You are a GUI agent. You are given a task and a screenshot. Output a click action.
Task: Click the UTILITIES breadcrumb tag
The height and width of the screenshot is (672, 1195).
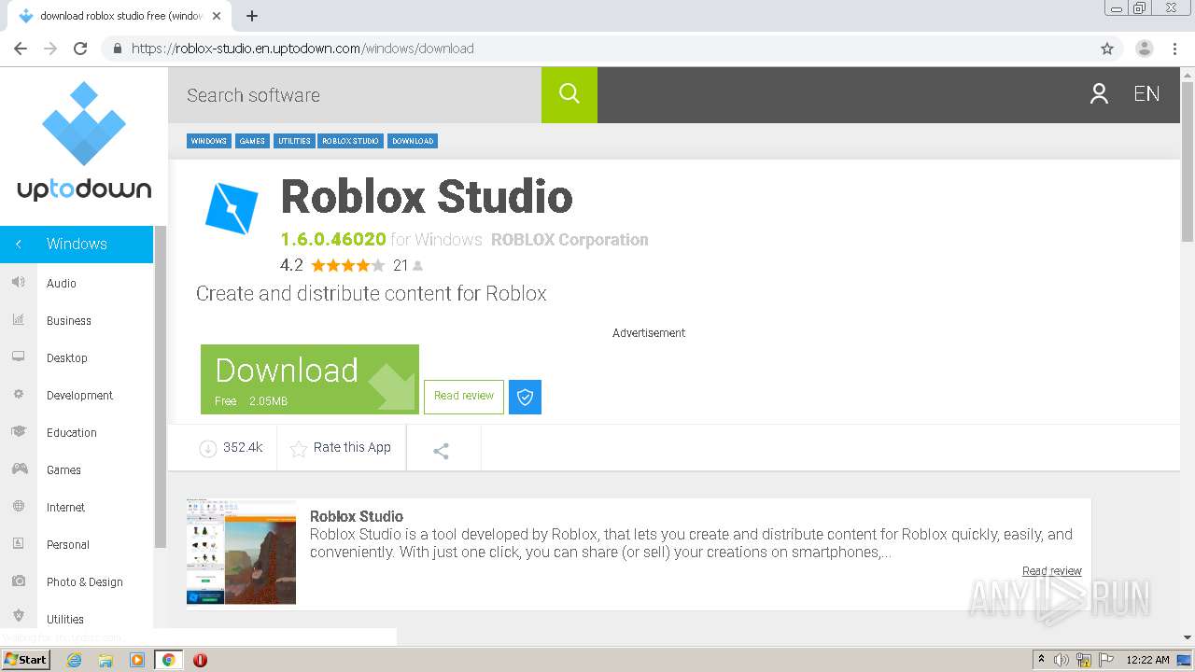294,141
